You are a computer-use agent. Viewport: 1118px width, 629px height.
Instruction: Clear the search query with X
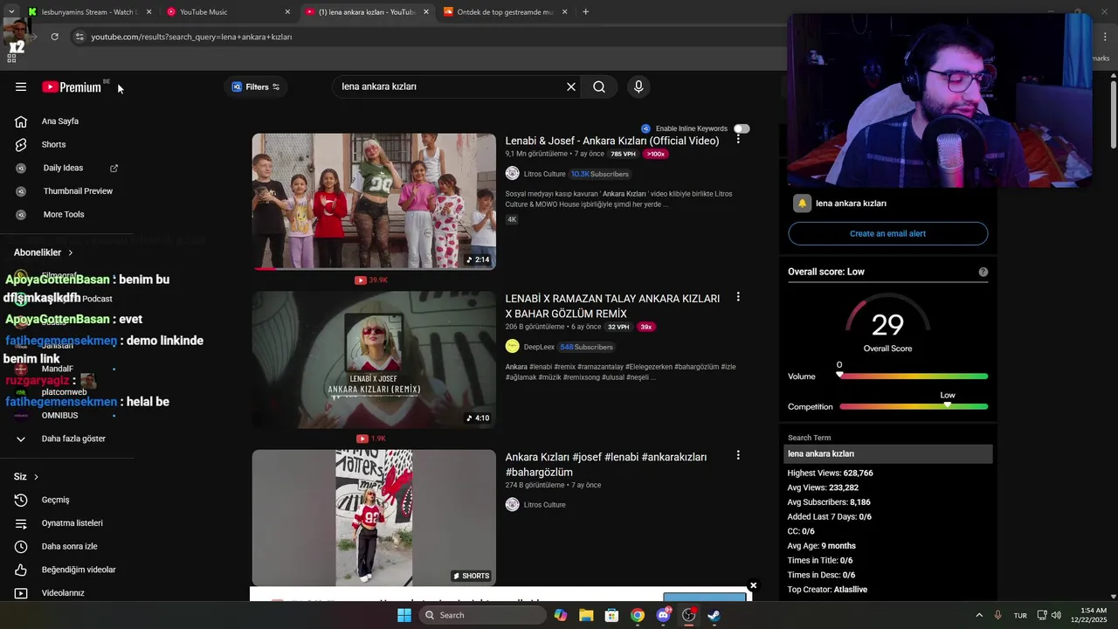[x=571, y=86]
